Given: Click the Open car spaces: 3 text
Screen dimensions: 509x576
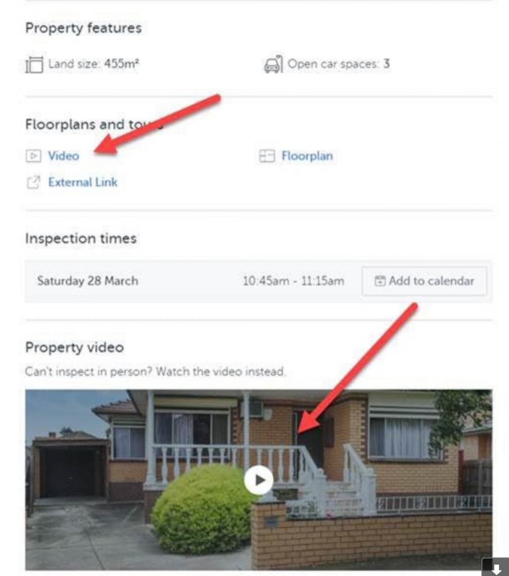Looking at the screenshot, I should coord(339,64).
